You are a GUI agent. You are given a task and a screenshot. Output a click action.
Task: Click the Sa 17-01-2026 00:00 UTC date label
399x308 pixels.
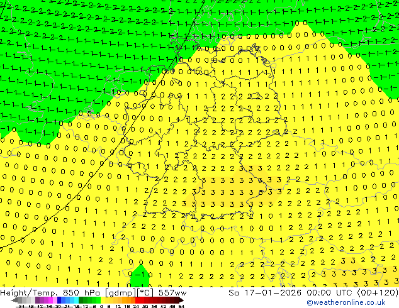click(x=313, y=293)
